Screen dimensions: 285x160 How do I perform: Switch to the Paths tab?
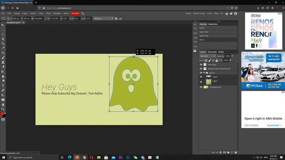click(221, 52)
